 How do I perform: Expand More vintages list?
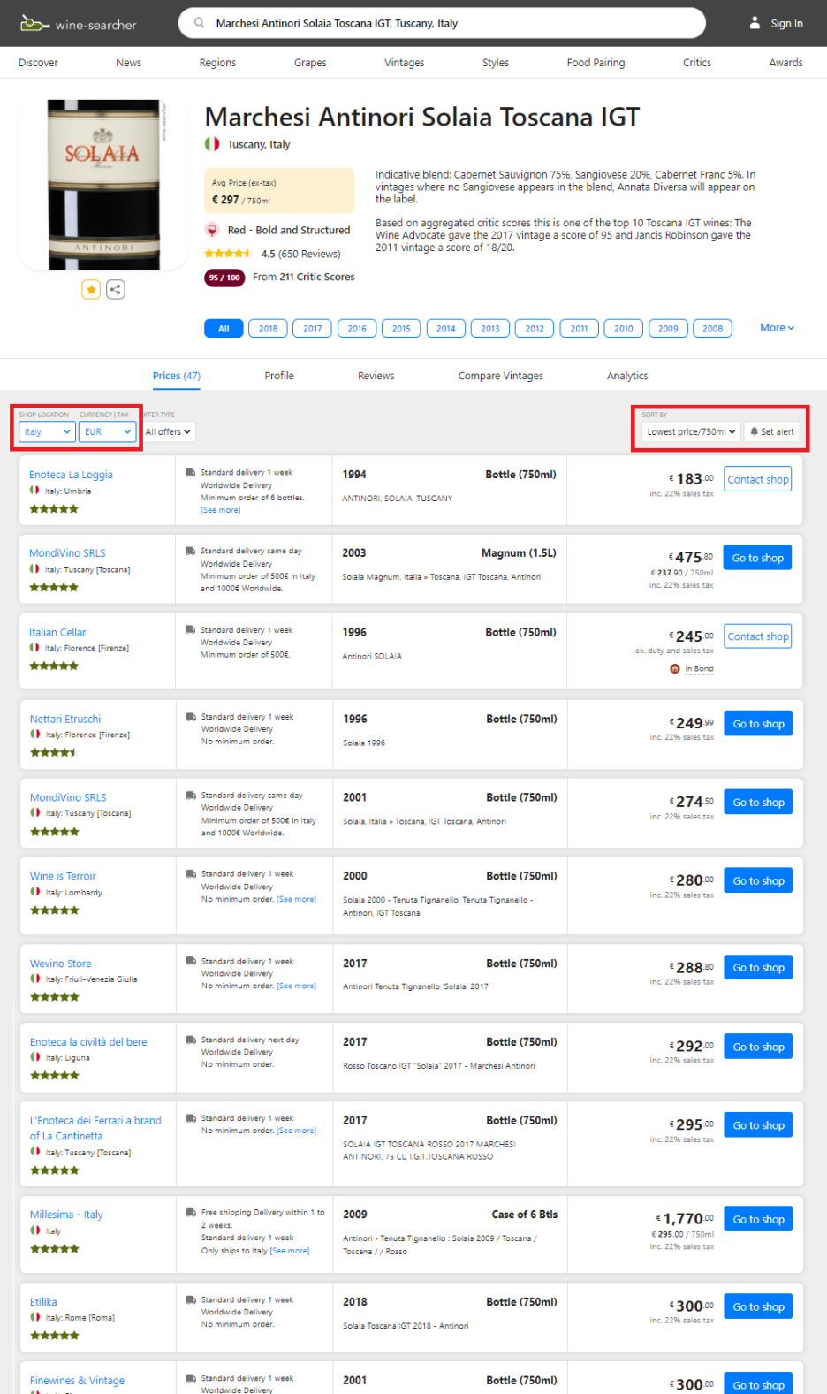click(777, 327)
